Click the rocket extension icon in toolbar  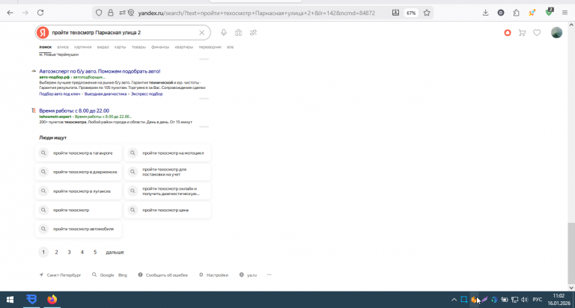(x=532, y=13)
